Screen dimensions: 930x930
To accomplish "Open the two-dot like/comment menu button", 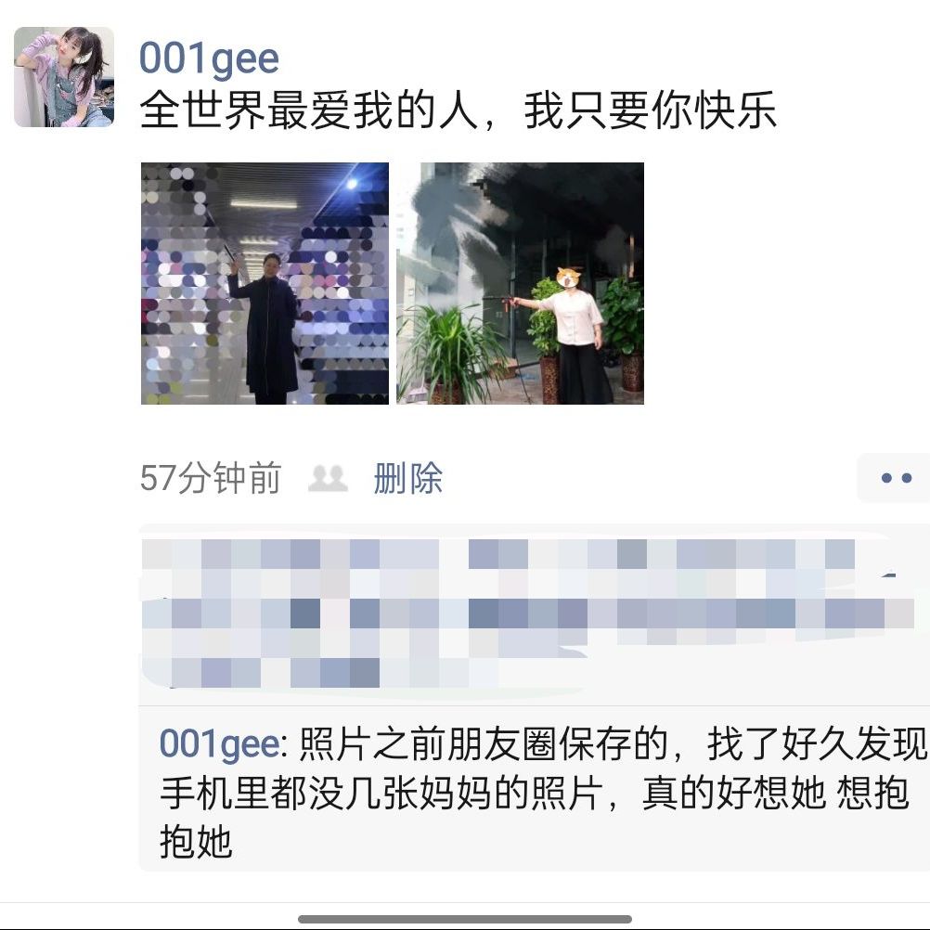I will (895, 477).
